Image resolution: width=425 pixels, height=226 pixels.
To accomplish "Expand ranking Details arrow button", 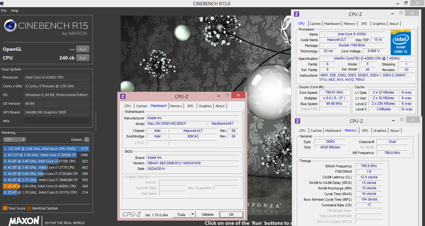I will (87, 140).
